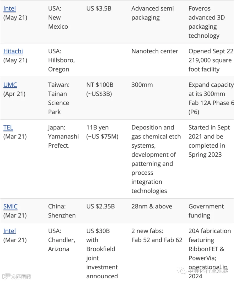Viewport: 236px width, 281px height.
Task: Open the Hitachi company link
Action: pyautogui.click(x=13, y=51)
